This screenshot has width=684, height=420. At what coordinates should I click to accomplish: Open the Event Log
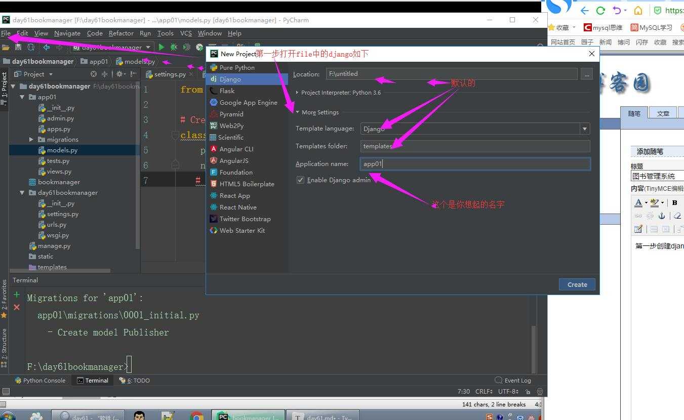click(x=513, y=380)
